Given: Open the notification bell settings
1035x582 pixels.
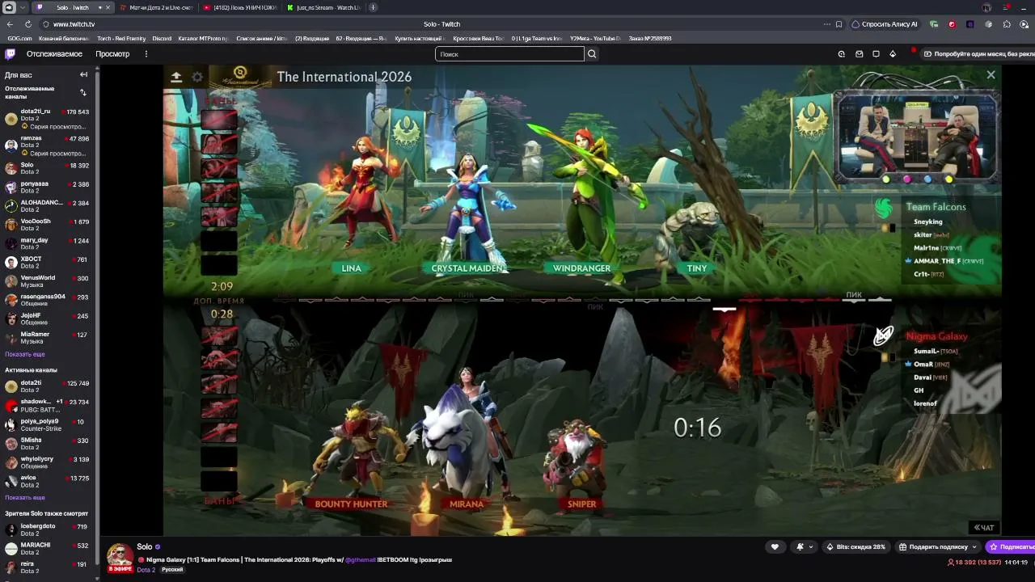Looking at the screenshot, I should tap(803, 547).
